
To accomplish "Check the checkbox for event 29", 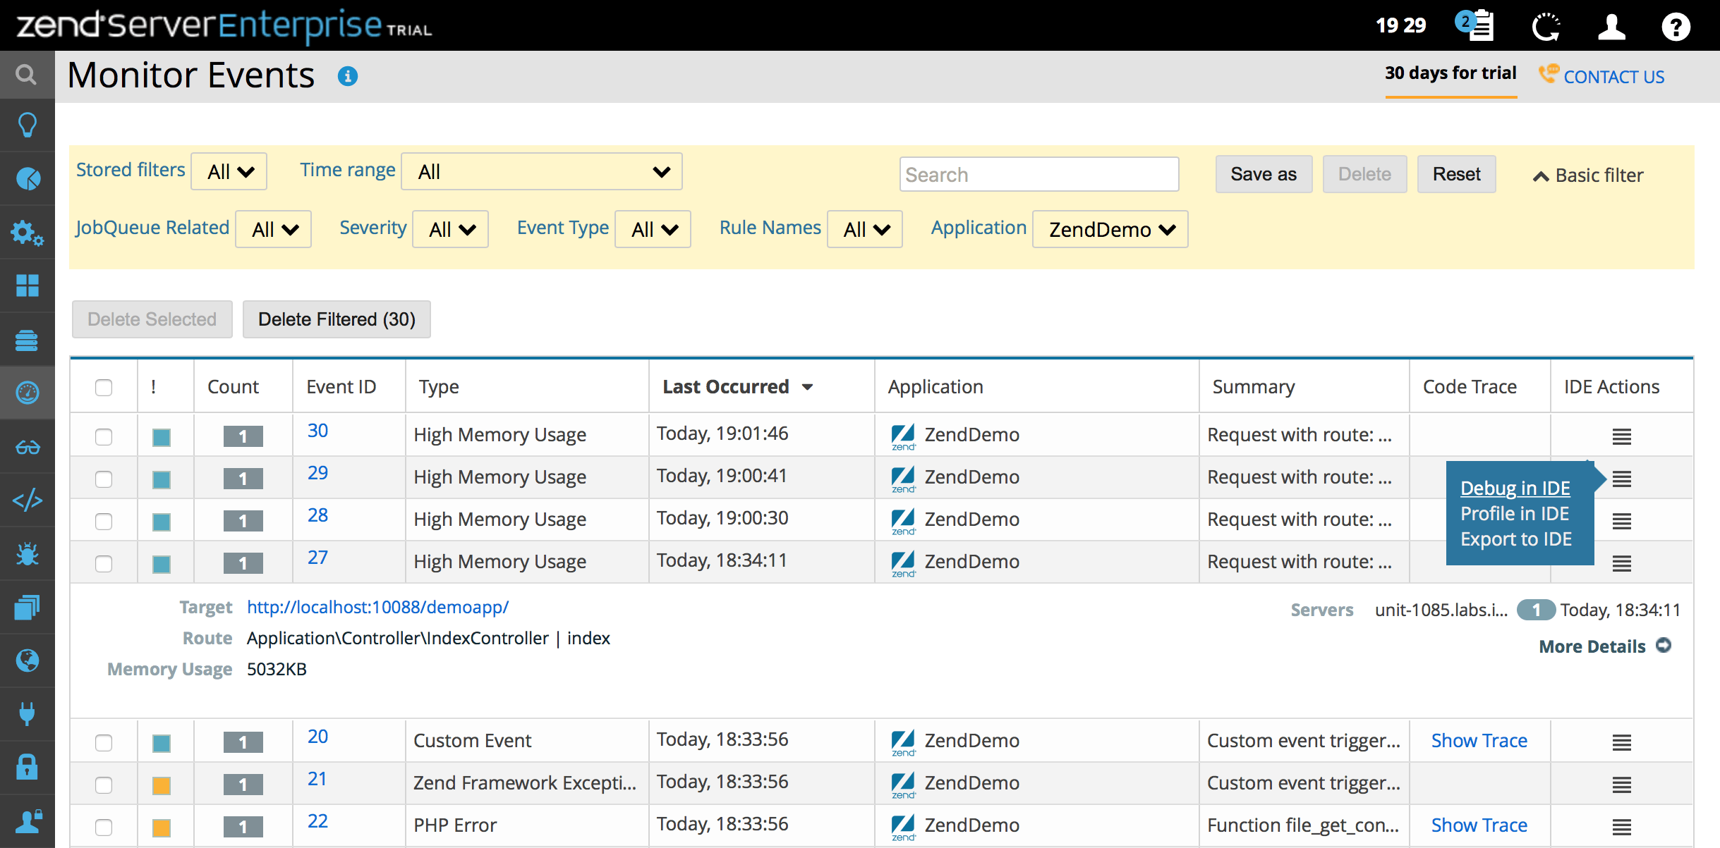I will click(104, 479).
